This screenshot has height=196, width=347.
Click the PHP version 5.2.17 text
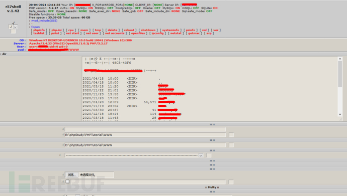pos(43,8)
